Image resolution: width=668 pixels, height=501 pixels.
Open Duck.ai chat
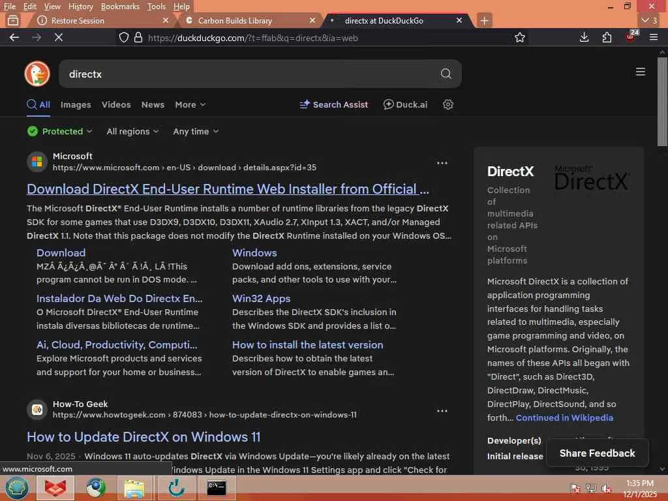pyautogui.click(x=405, y=104)
